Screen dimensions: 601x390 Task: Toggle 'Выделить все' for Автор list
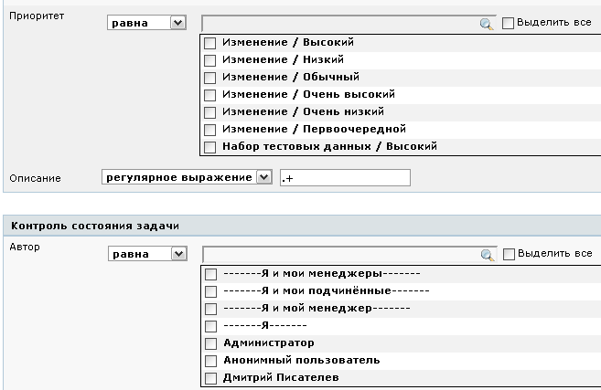pyautogui.click(x=510, y=254)
